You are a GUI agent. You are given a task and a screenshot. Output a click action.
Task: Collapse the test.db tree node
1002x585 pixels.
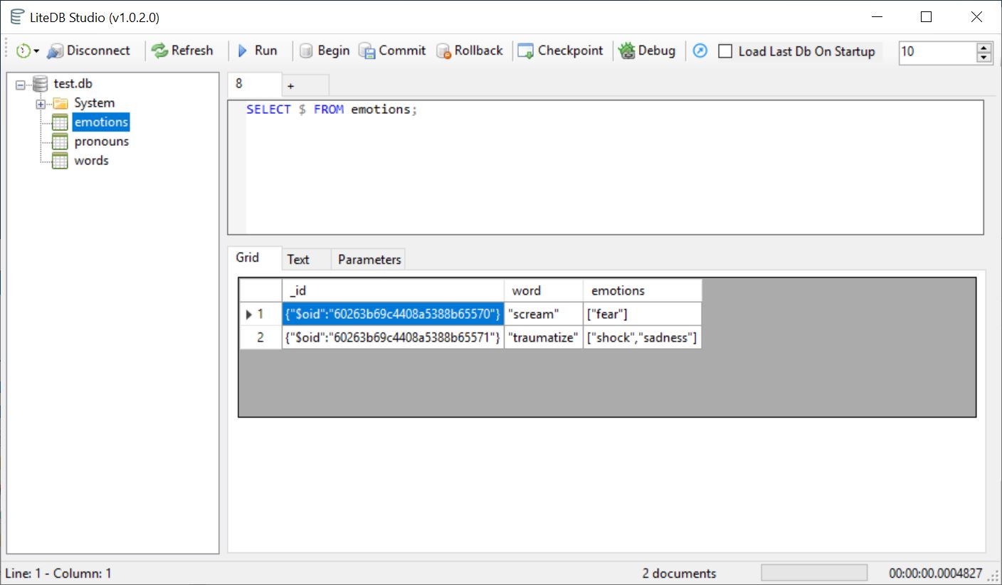point(21,84)
